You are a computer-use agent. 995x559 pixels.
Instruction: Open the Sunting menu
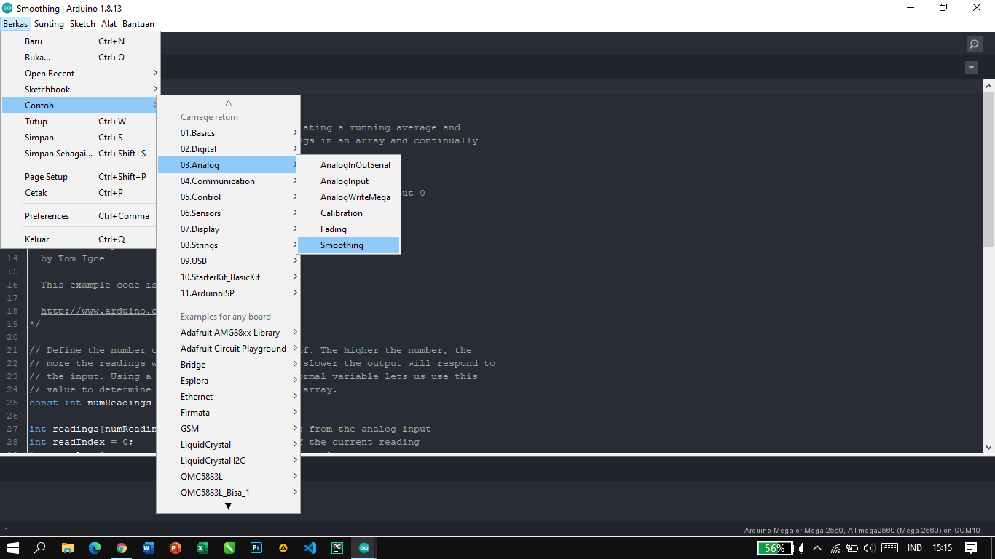coord(49,23)
